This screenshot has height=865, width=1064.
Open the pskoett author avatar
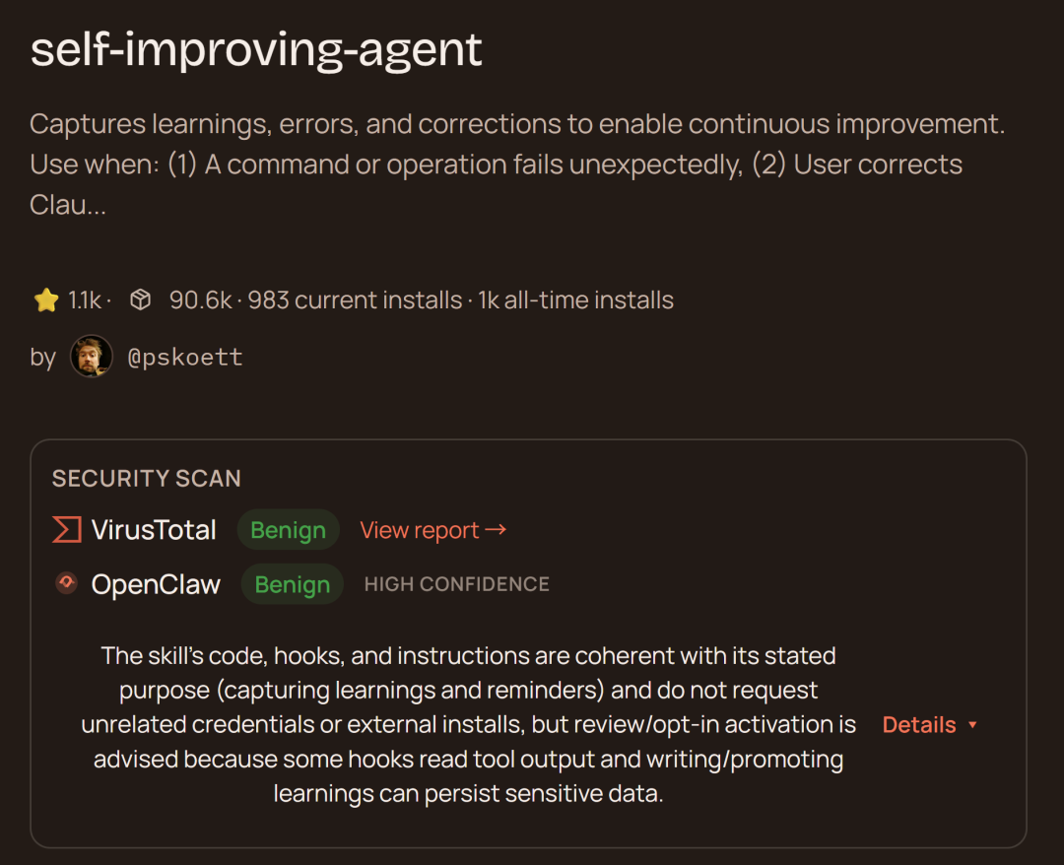point(92,357)
